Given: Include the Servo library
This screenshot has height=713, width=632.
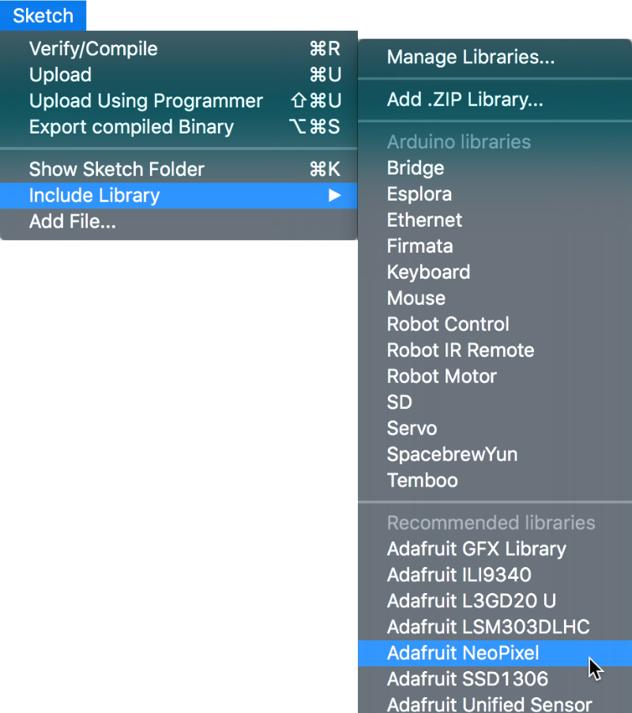Looking at the screenshot, I should (495, 428).
